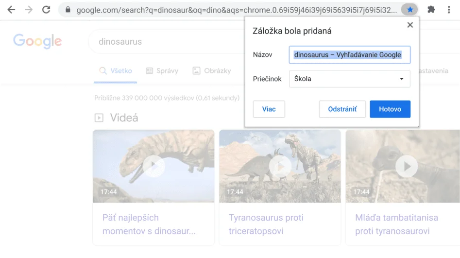Click the dinosaurus search box

click(167, 42)
